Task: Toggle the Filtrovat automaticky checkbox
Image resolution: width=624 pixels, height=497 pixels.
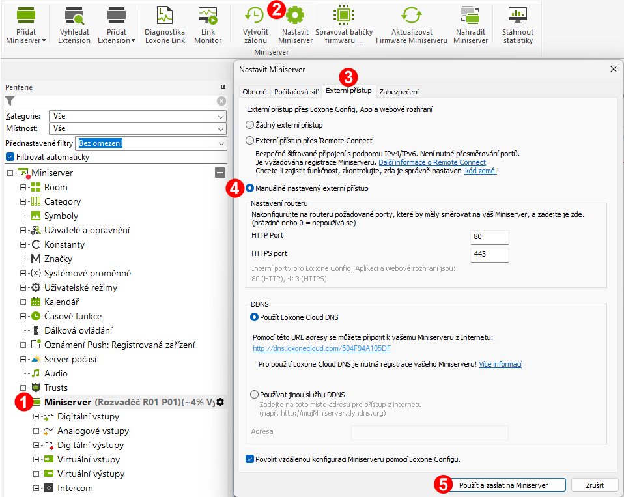Action: [x=10, y=157]
